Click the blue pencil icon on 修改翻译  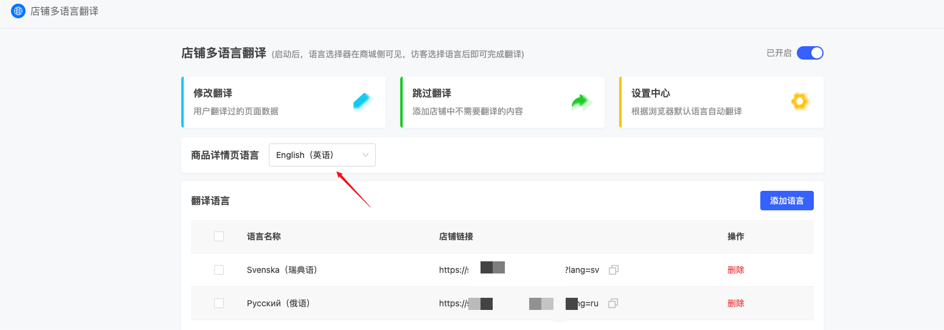pyautogui.click(x=363, y=101)
